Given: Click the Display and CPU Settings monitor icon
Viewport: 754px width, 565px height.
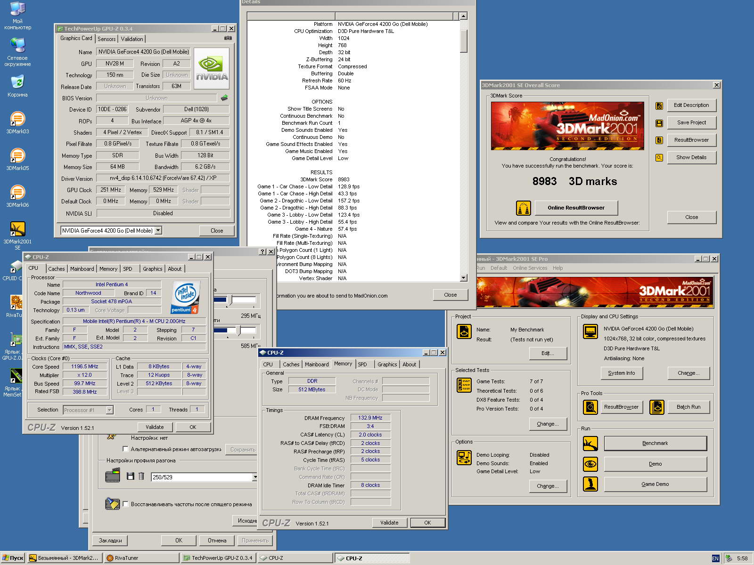Looking at the screenshot, I should [590, 331].
